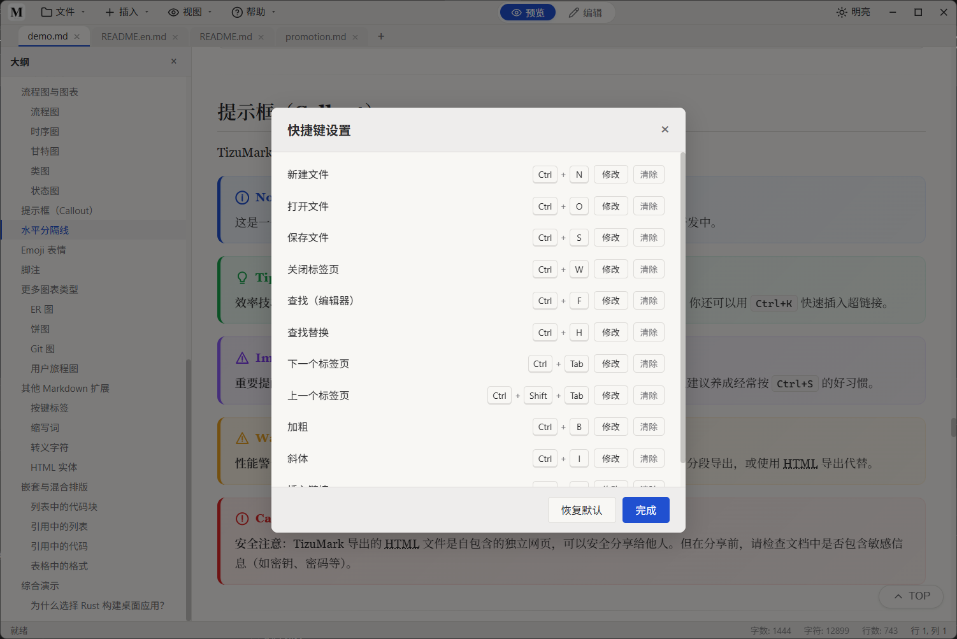This screenshot has width=957, height=639.
Task: Close the README.en.md tab
Action: [175, 37]
